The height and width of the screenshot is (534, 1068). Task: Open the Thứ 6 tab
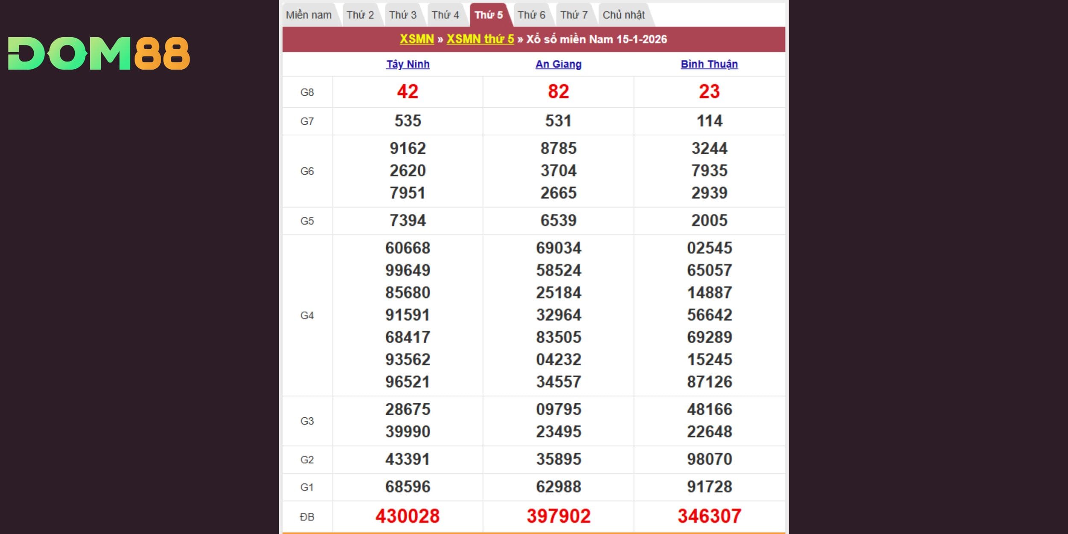pos(531,15)
